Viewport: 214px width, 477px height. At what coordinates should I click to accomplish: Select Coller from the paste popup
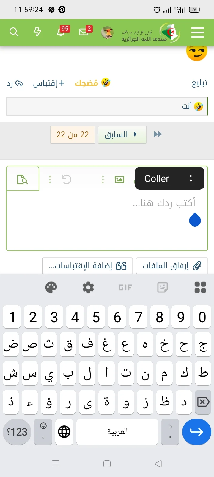tap(156, 178)
